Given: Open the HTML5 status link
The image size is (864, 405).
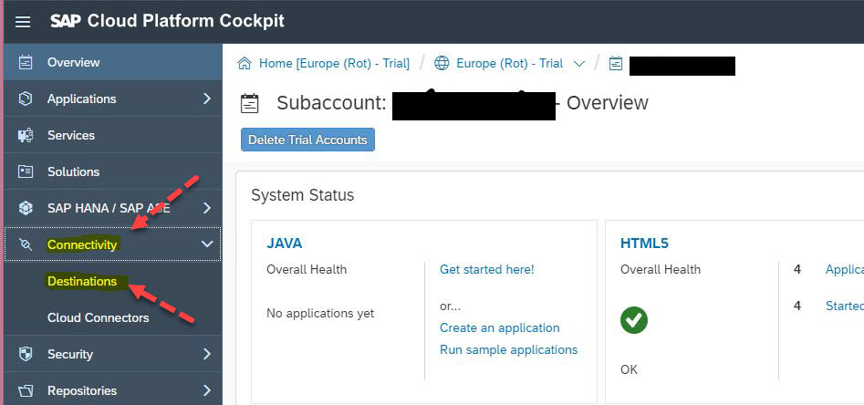Looking at the screenshot, I should tap(645, 243).
